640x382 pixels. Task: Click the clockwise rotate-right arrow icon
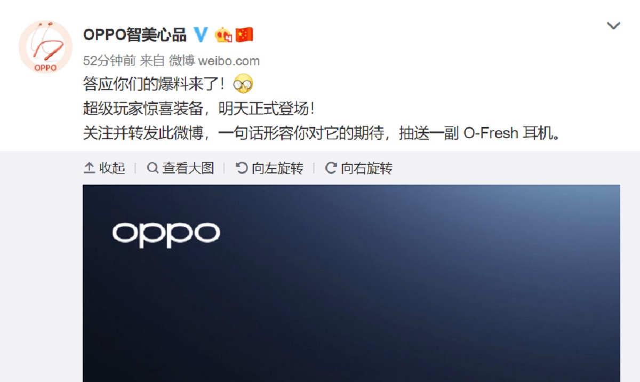[331, 169]
